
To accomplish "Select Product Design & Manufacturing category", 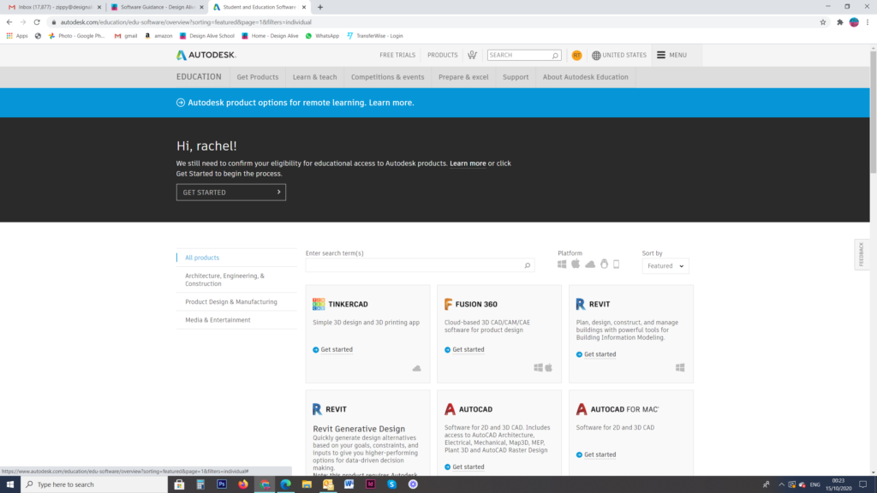I will pyautogui.click(x=231, y=302).
